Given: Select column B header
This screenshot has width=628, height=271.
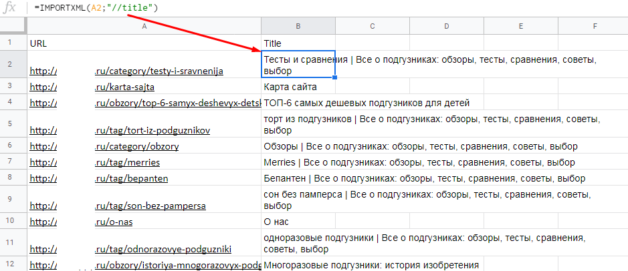Looking at the screenshot, I should pyautogui.click(x=298, y=26).
